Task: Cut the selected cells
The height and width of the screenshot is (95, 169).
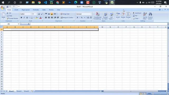Action: tap(9, 13)
